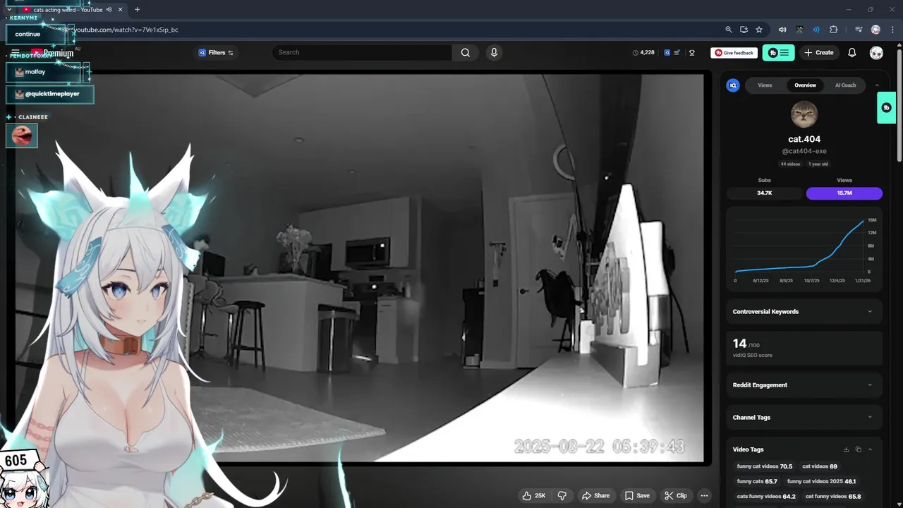Open the vidIQ Filters control
903x508 pixels.
[x=216, y=53]
